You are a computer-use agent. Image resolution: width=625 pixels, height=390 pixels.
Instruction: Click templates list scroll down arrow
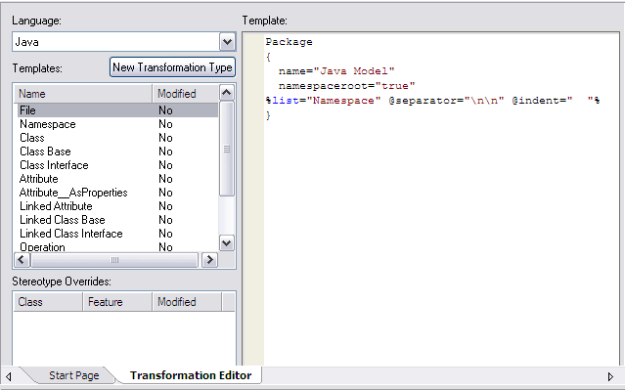tap(226, 243)
